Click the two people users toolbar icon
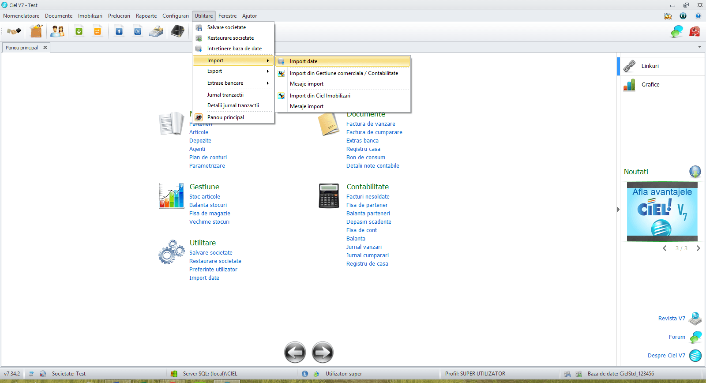The height and width of the screenshot is (383, 706). [57, 31]
